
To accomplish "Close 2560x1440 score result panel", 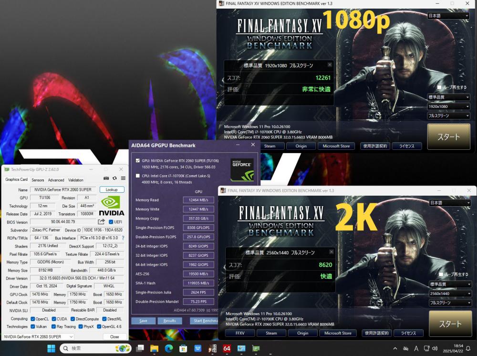I will point(332,252).
